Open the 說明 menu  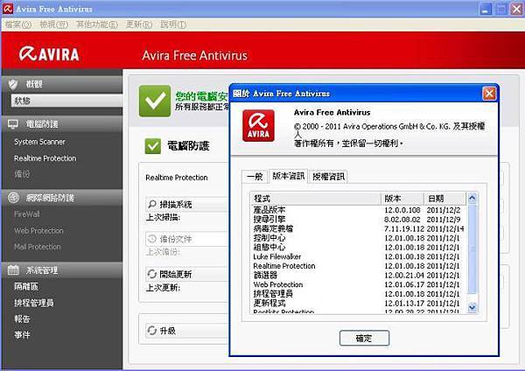pyautogui.click(x=173, y=24)
